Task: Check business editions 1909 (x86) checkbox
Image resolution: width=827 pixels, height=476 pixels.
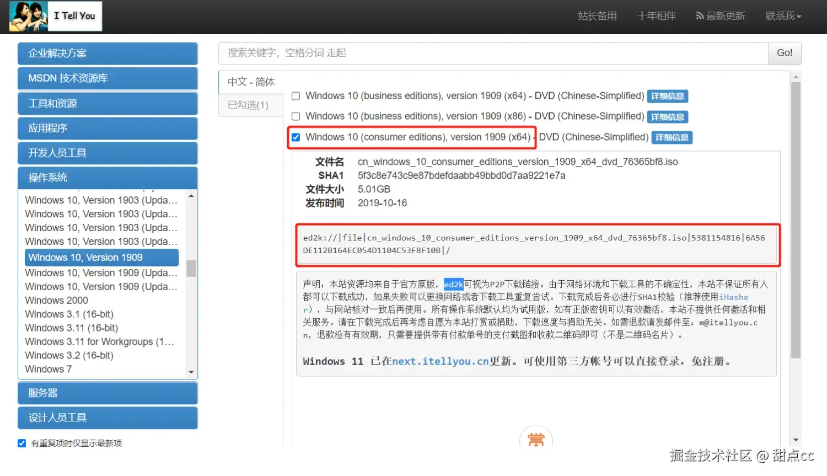Action: pyautogui.click(x=296, y=116)
